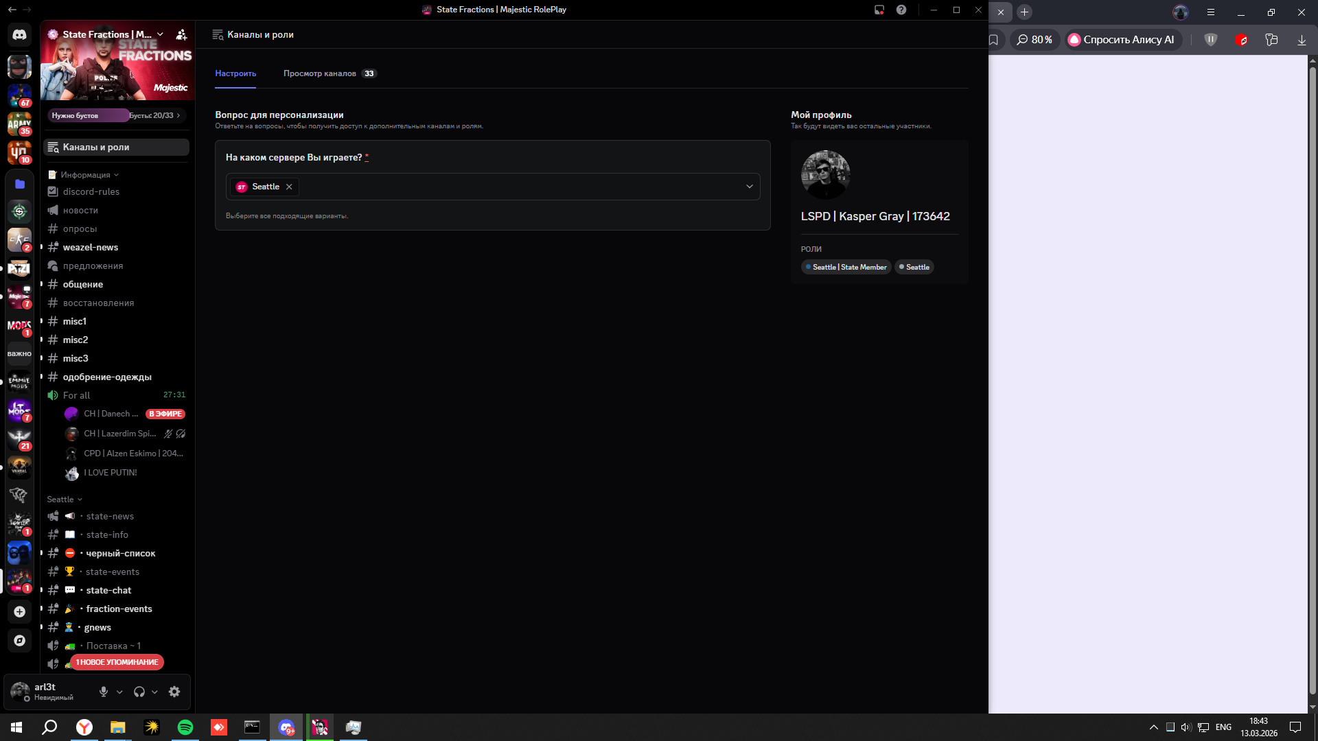Toggle the microphone mute button
The height and width of the screenshot is (741, 1318).
coord(104,692)
